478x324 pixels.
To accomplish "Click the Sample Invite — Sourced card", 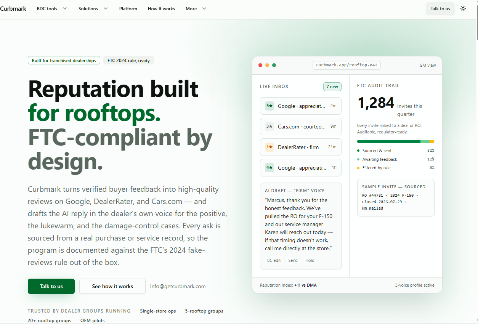I will (x=396, y=197).
